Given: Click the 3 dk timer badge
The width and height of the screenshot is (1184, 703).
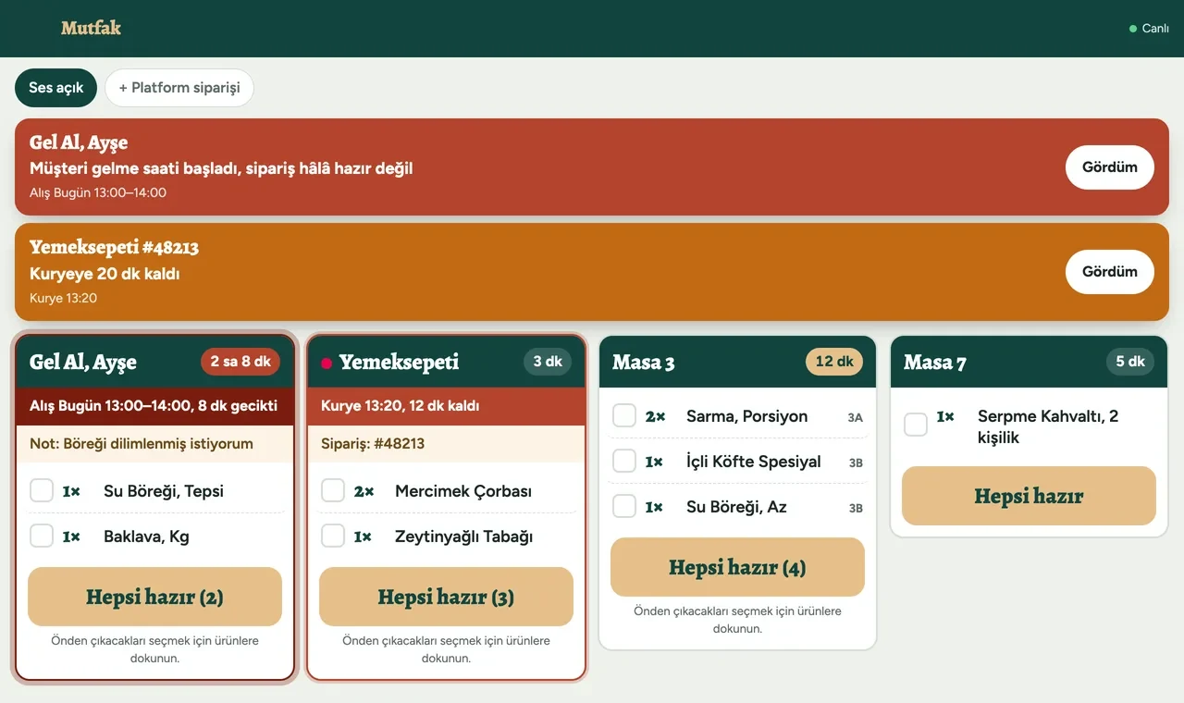Looking at the screenshot, I should 548,362.
